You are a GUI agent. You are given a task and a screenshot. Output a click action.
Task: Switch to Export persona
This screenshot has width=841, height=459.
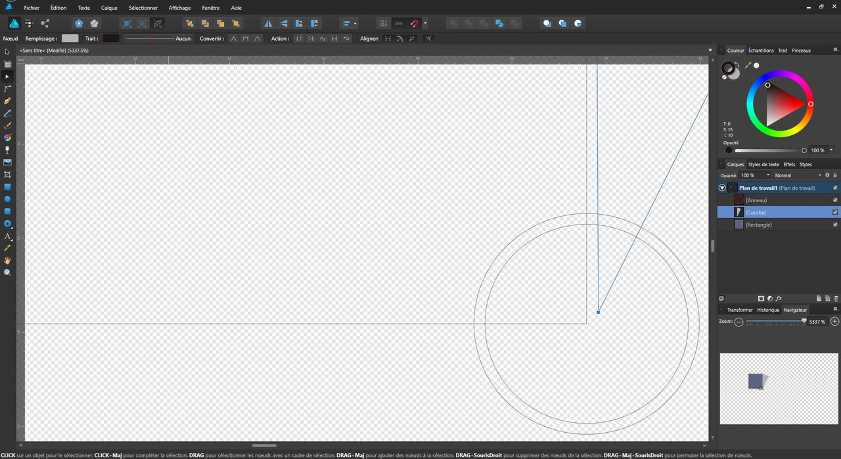[x=45, y=23]
